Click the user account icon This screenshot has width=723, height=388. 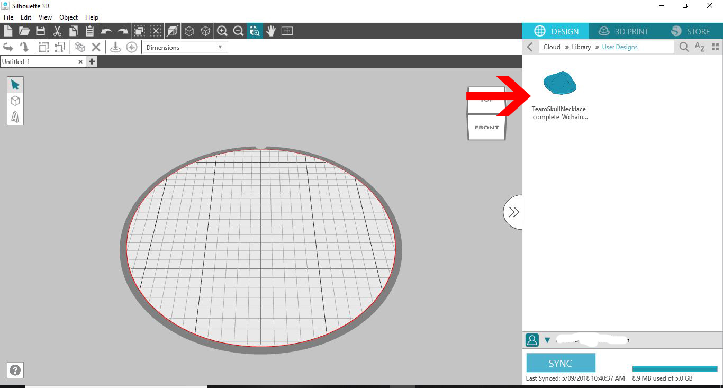pos(532,340)
